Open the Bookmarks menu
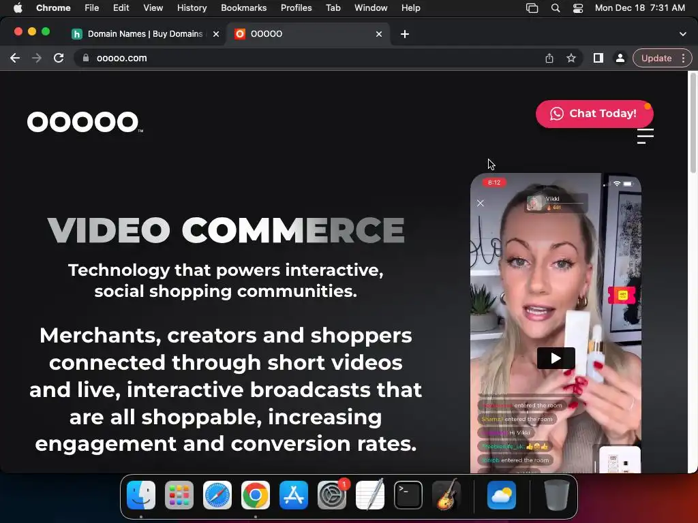The height and width of the screenshot is (523, 698). pyautogui.click(x=243, y=7)
